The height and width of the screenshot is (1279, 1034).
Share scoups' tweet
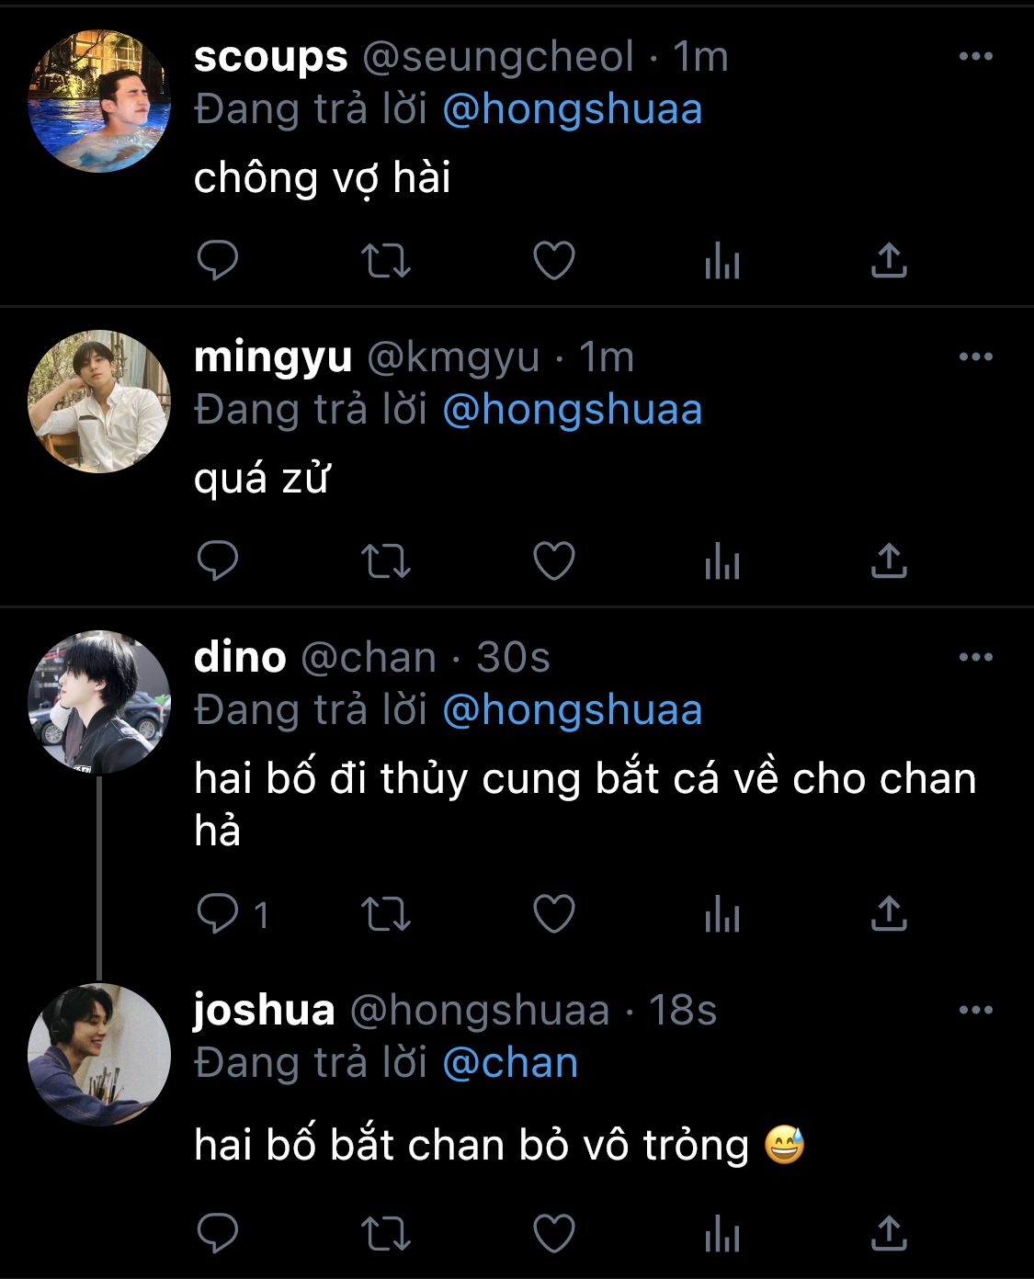[889, 261]
